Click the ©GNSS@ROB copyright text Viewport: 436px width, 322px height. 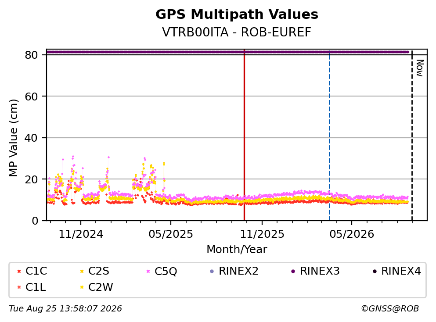(390, 308)
